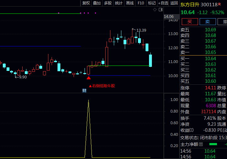Go back with the 返回 button

(174, 3)
